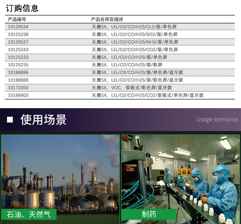Click product number 10125243
The height and width of the screenshot is (224, 241).
(18, 50)
